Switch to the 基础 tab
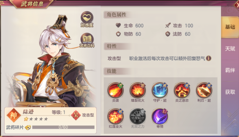The image size is (239, 137). [x=230, y=27]
